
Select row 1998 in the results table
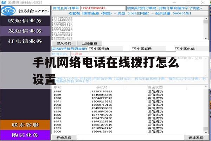point(128,125)
